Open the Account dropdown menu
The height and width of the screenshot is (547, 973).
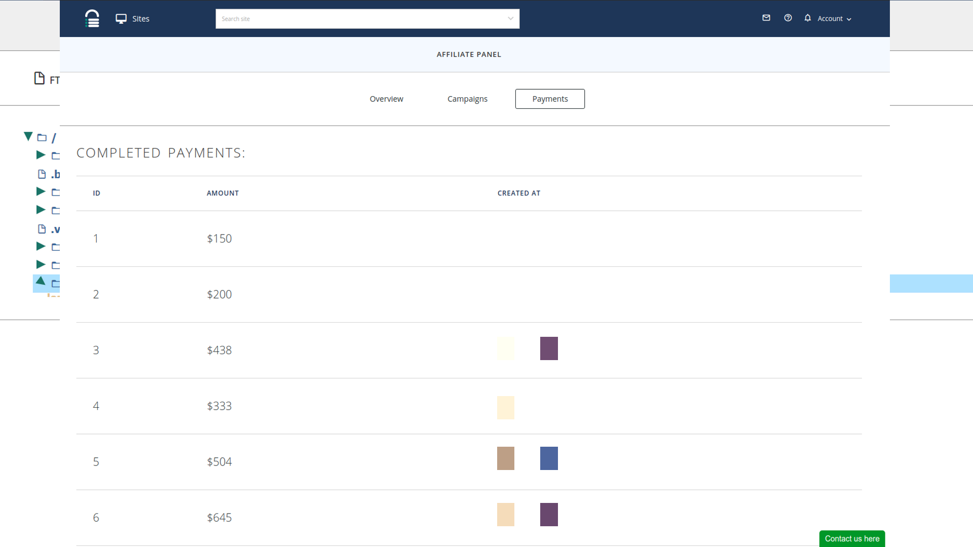point(834,19)
